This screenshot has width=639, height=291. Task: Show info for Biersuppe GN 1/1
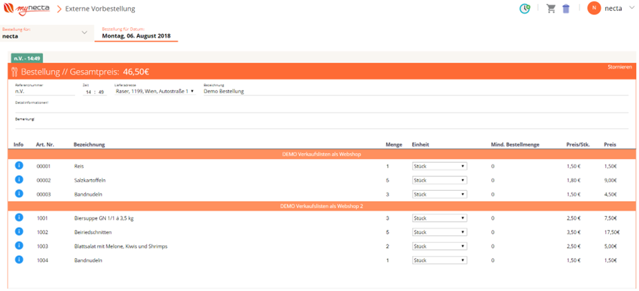click(x=19, y=218)
